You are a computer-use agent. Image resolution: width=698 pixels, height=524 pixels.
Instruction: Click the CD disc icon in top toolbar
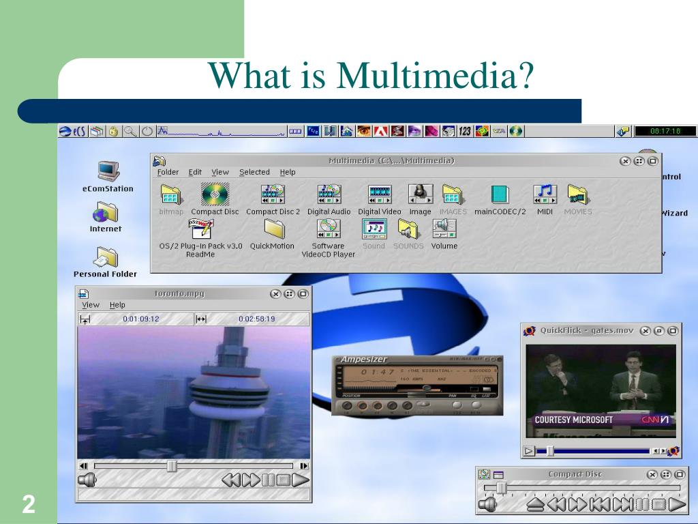[516, 131]
